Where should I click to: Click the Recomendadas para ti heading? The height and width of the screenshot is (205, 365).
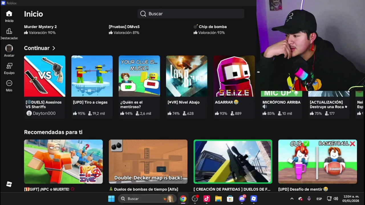click(53, 132)
